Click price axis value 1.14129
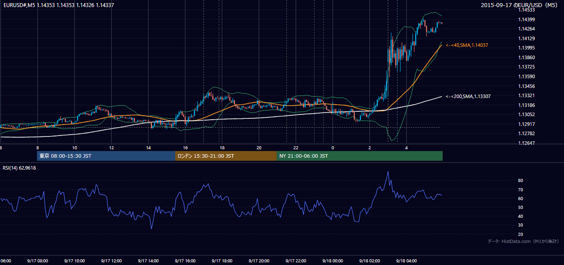 [x=527, y=38]
